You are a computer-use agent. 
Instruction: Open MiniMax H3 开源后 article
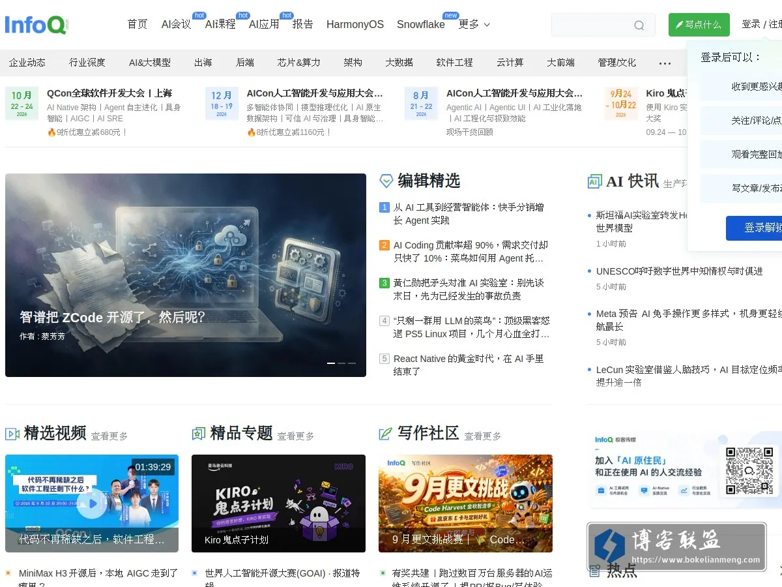pos(98,579)
